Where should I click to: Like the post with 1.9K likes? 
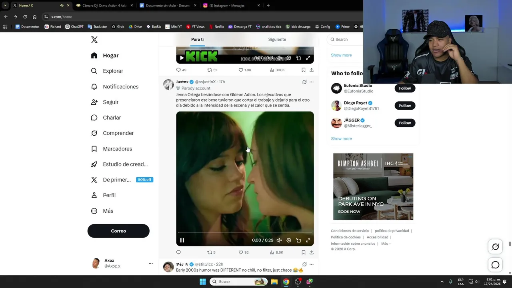pos(245,70)
